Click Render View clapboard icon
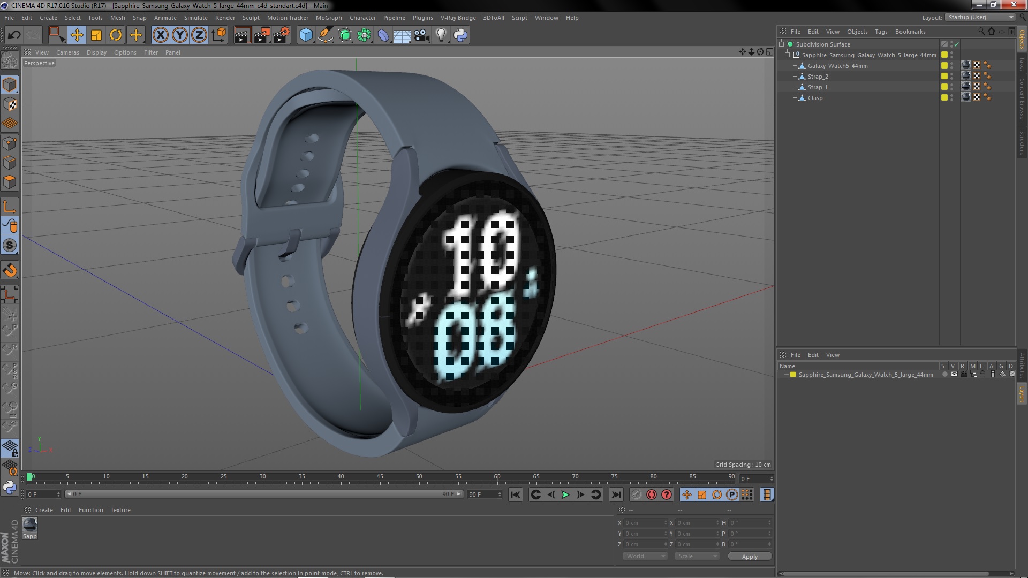The height and width of the screenshot is (578, 1028). tap(242, 35)
